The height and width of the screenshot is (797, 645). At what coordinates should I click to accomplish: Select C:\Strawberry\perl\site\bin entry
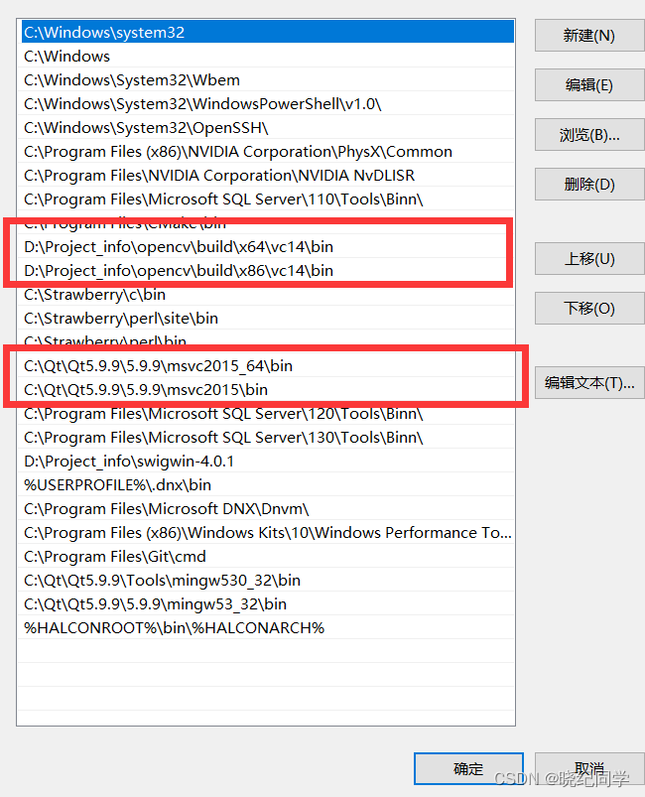click(x=267, y=319)
